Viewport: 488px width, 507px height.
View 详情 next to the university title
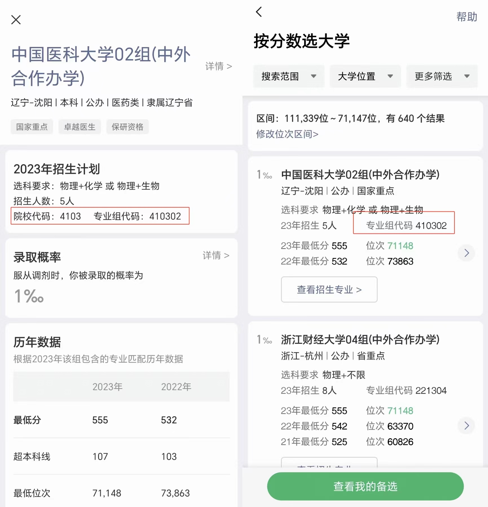coord(218,66)
